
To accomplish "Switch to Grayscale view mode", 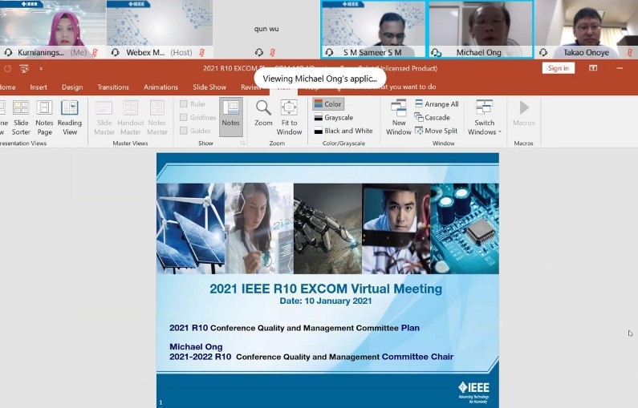I will (334, 118).
